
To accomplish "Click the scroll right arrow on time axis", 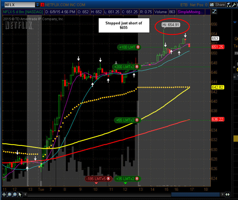I will coord(223,194).
